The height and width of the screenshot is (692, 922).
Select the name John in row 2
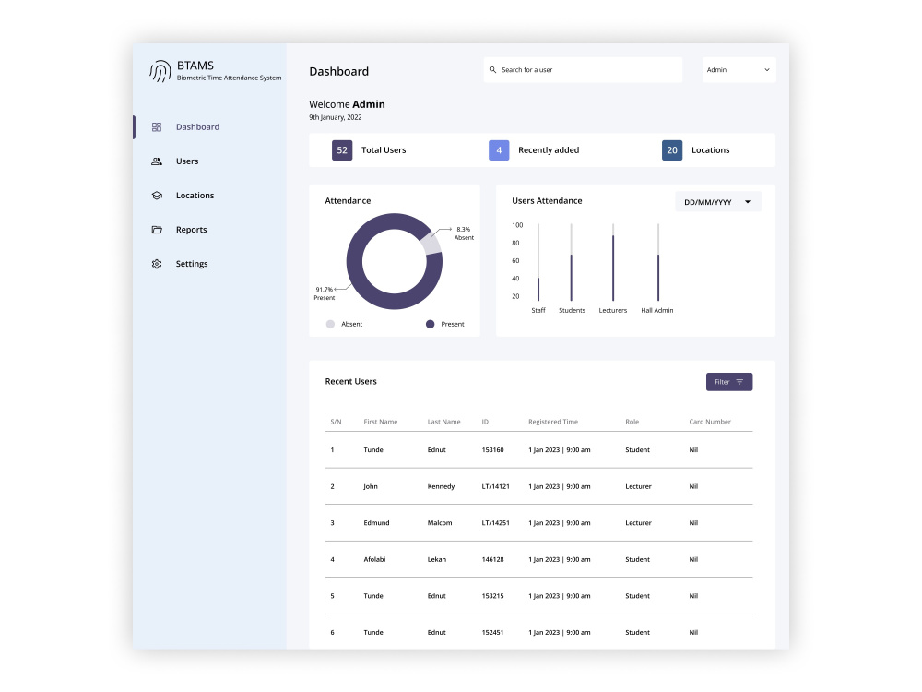(x=371, y=486)
